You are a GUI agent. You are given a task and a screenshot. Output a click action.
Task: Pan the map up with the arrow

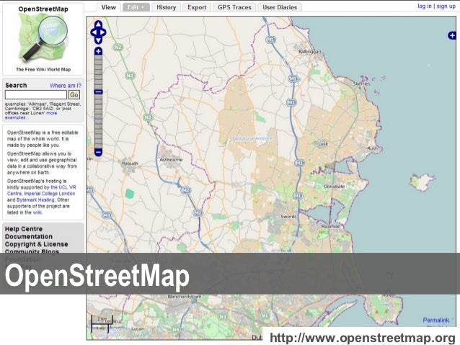[98, 24]
